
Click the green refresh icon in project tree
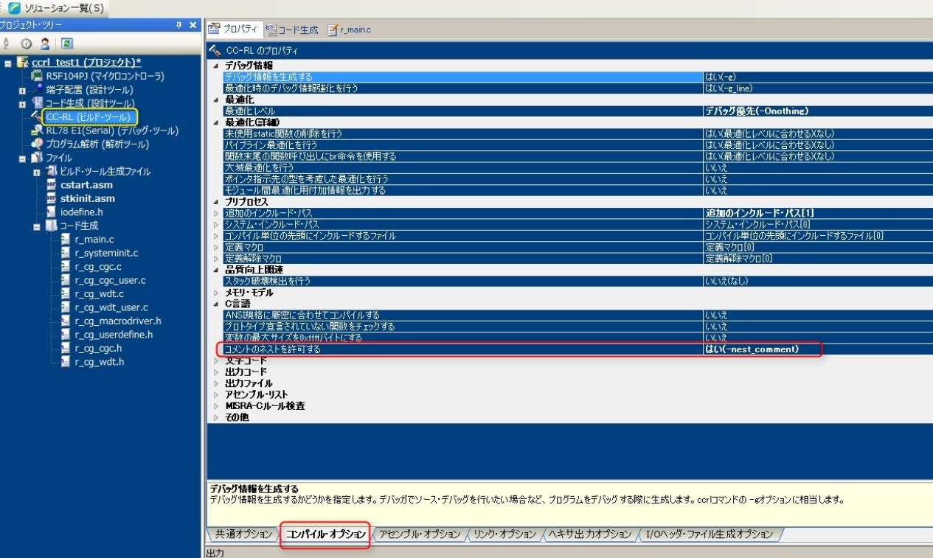pyautogui.click(x=66, y=43)
